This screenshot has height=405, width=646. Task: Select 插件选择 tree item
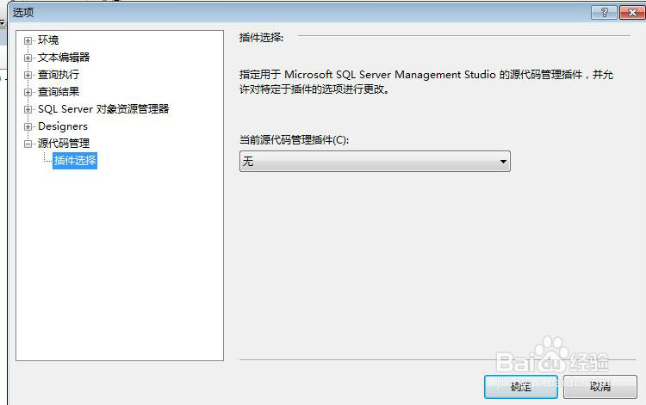point(75,161)
